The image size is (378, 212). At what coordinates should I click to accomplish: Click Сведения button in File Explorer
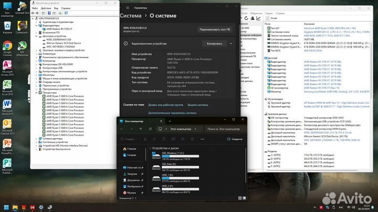coord(235,139)
